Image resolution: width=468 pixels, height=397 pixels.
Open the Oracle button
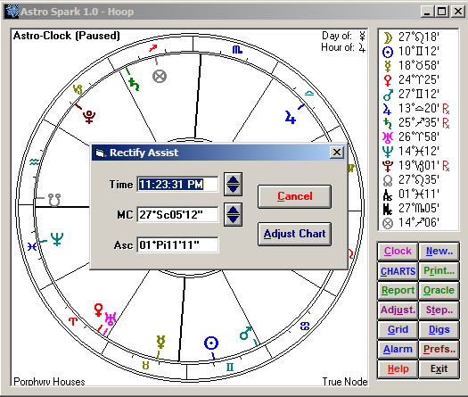point(439,290)
